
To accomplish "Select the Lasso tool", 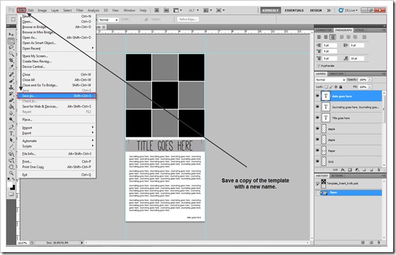I will coord(11,47).
